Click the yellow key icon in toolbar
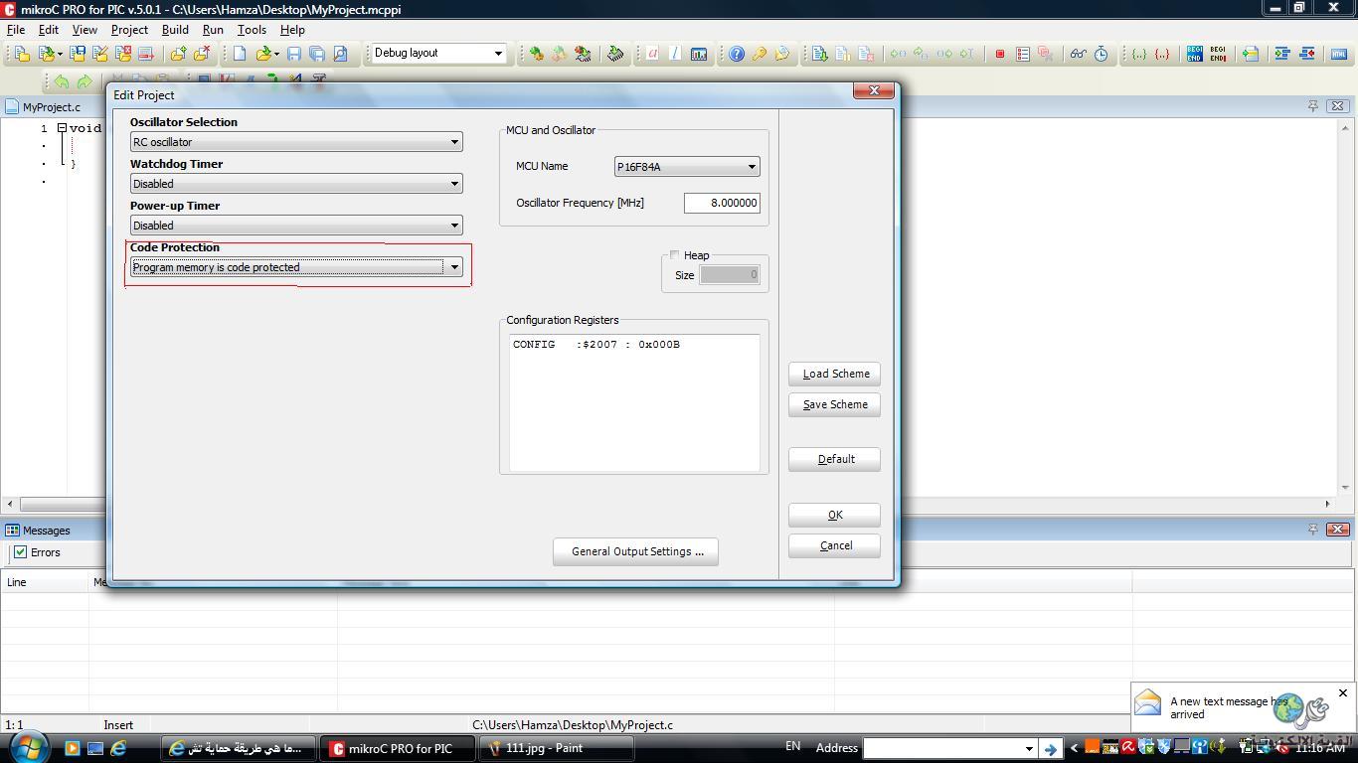1358x763 pixels. 760,54
